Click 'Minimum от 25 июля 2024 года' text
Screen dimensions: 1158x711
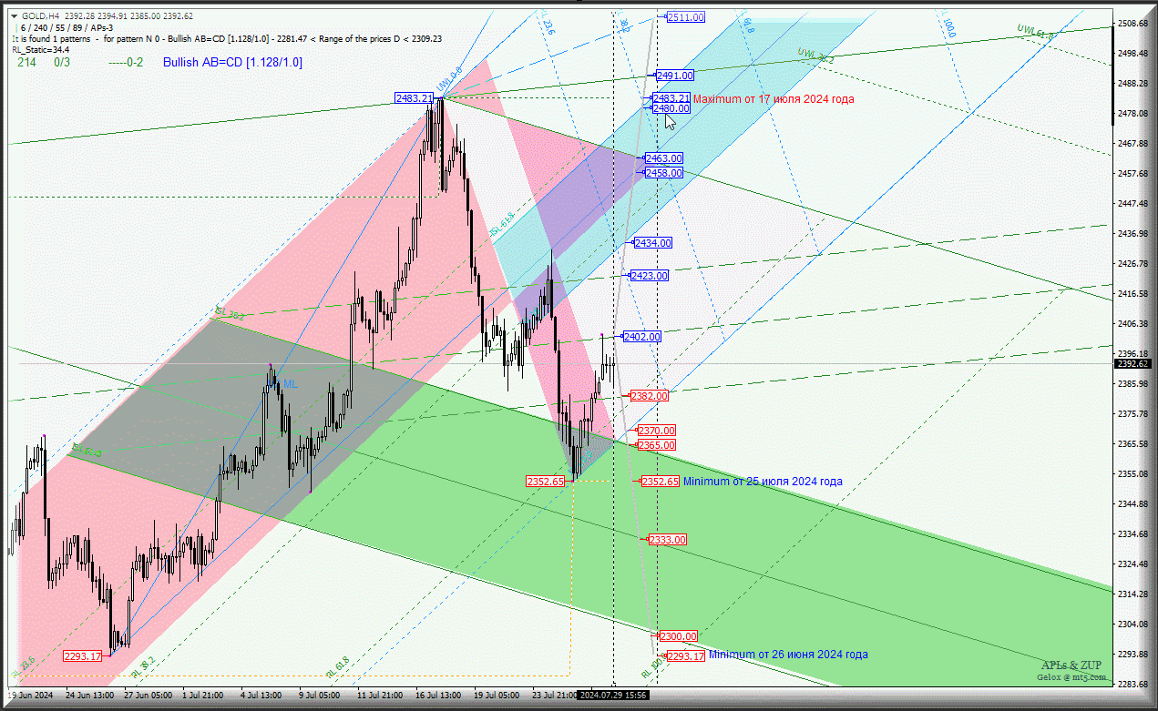coord(763,482)
